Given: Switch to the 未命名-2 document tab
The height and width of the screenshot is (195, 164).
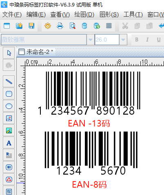Looking at the screenshot, I should tap(36, 52).
